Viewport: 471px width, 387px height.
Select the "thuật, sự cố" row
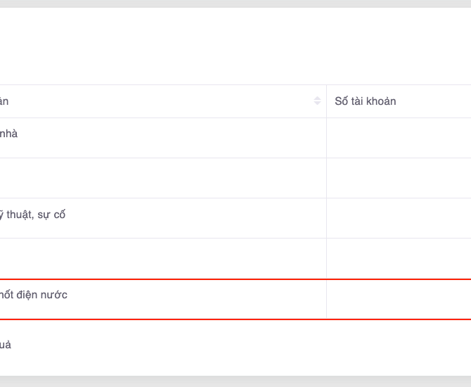point(32,215)
